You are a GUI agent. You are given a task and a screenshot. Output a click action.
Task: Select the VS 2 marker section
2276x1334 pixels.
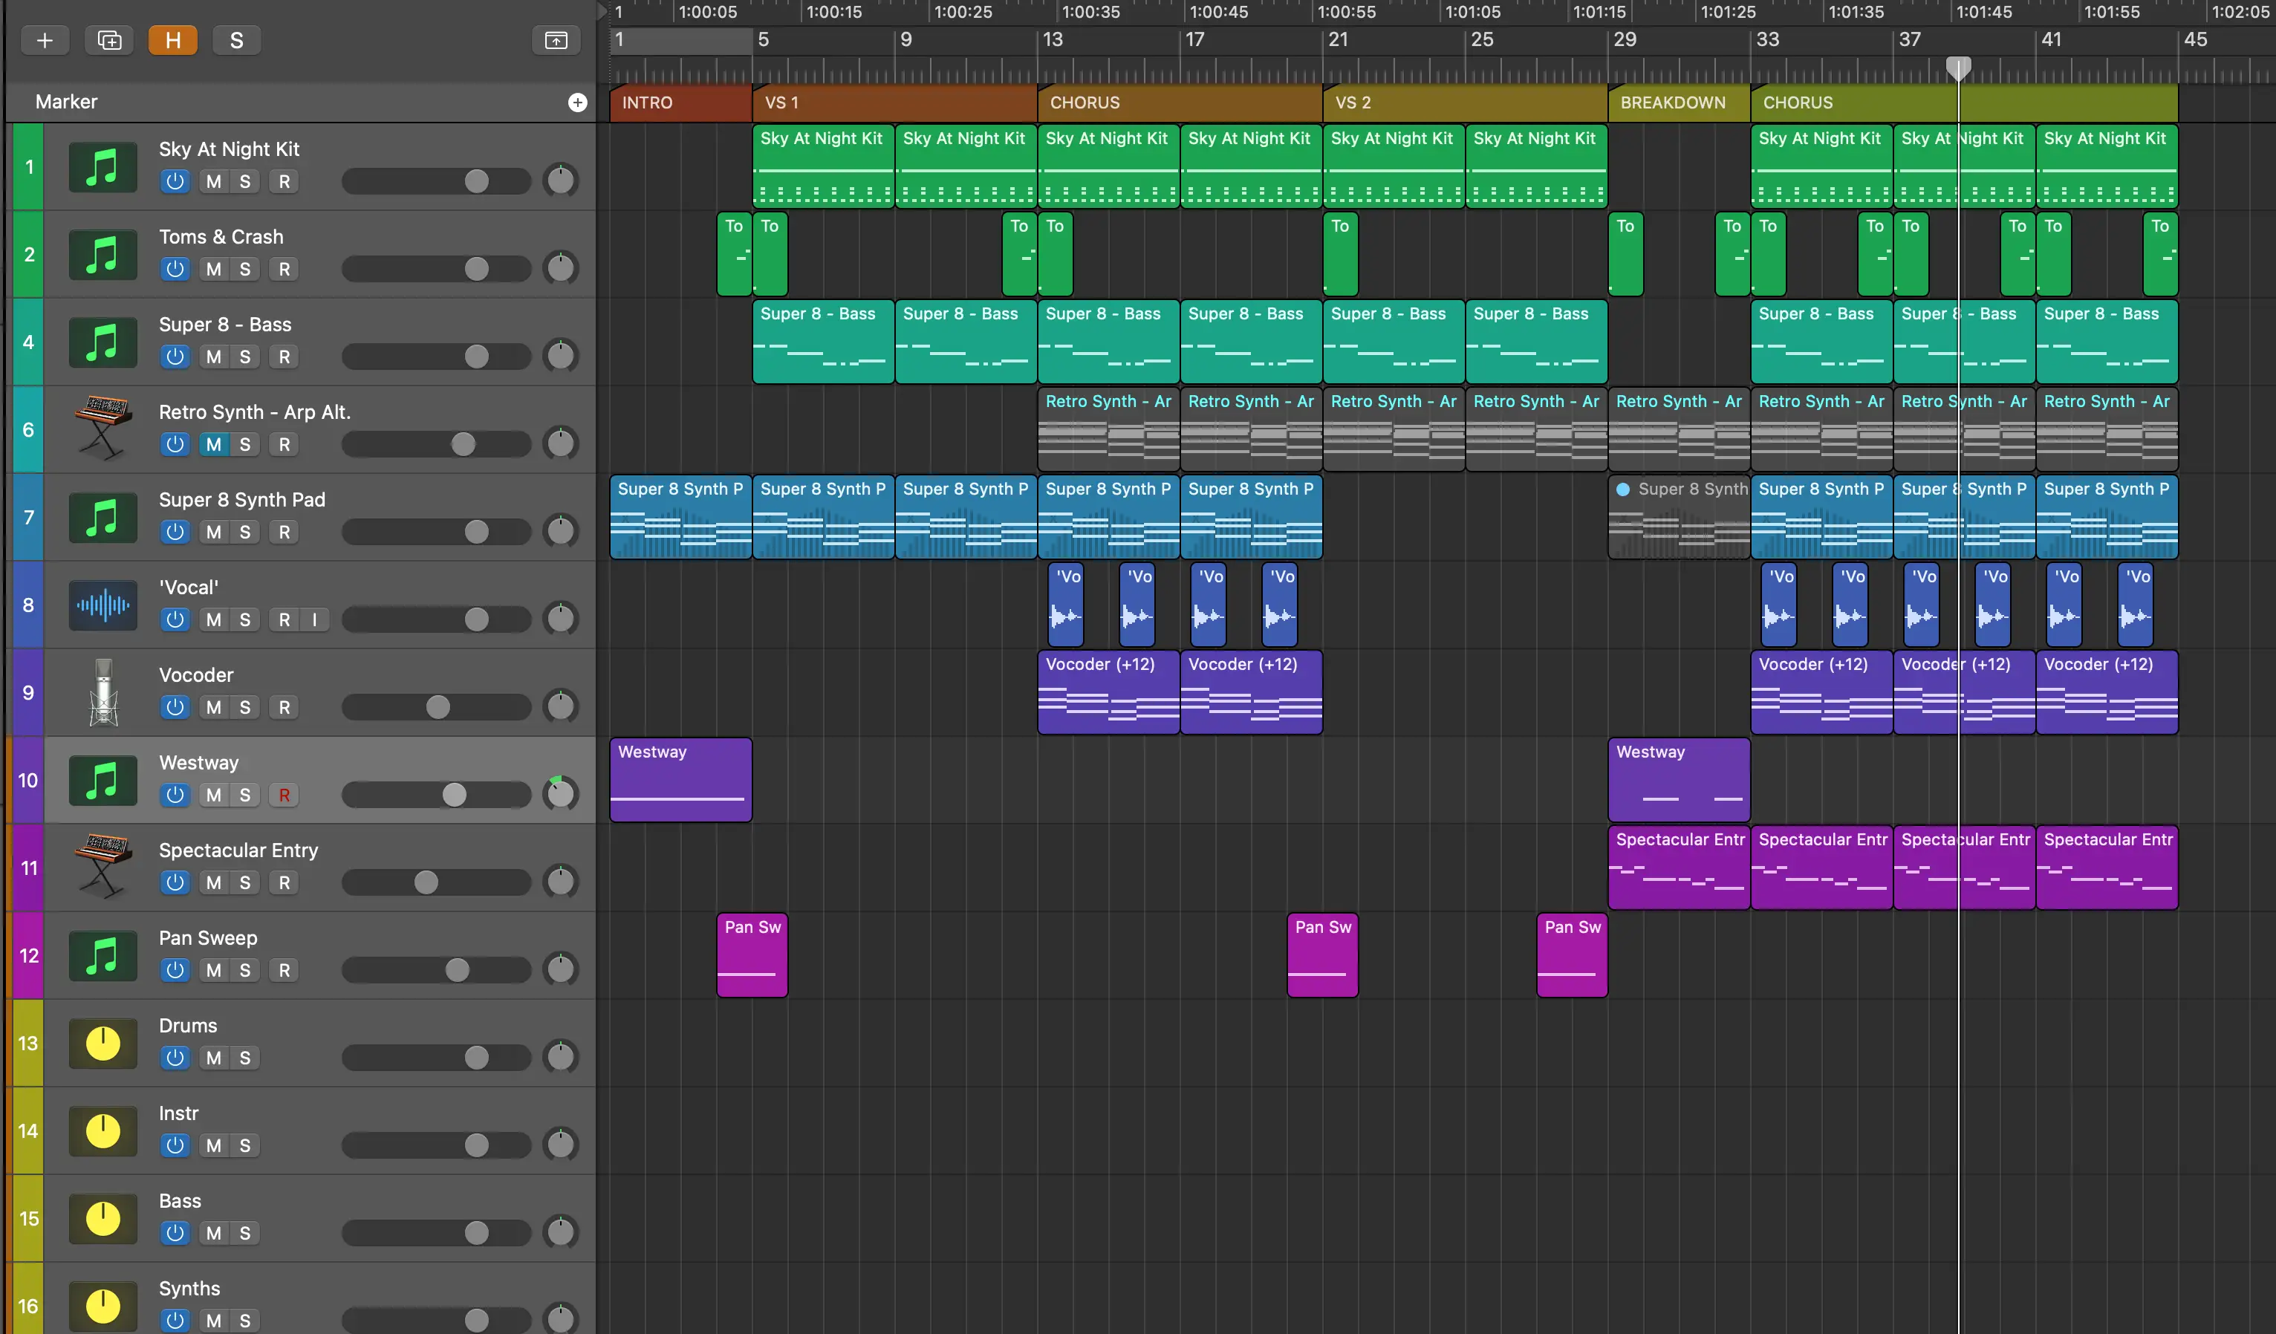pyautogui.click(x=1463, y=102)
